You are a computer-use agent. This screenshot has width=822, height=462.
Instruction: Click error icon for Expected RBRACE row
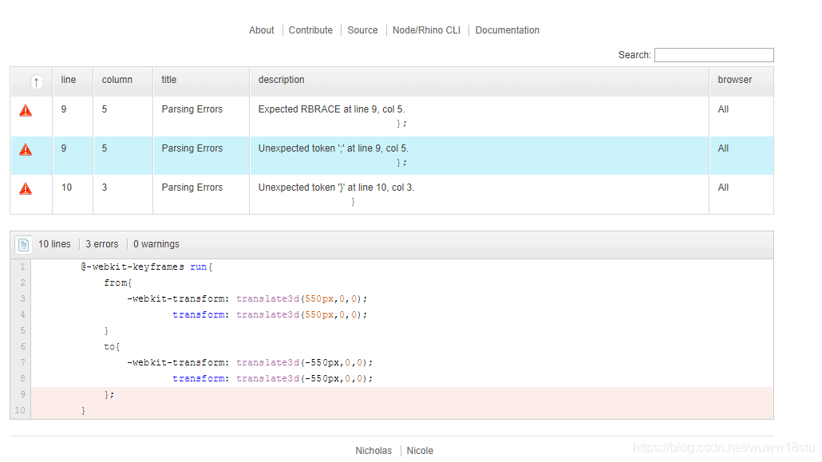tap(26, 111)
